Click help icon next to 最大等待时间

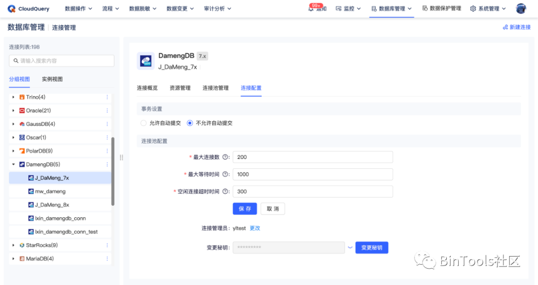(x=225, y=174)
